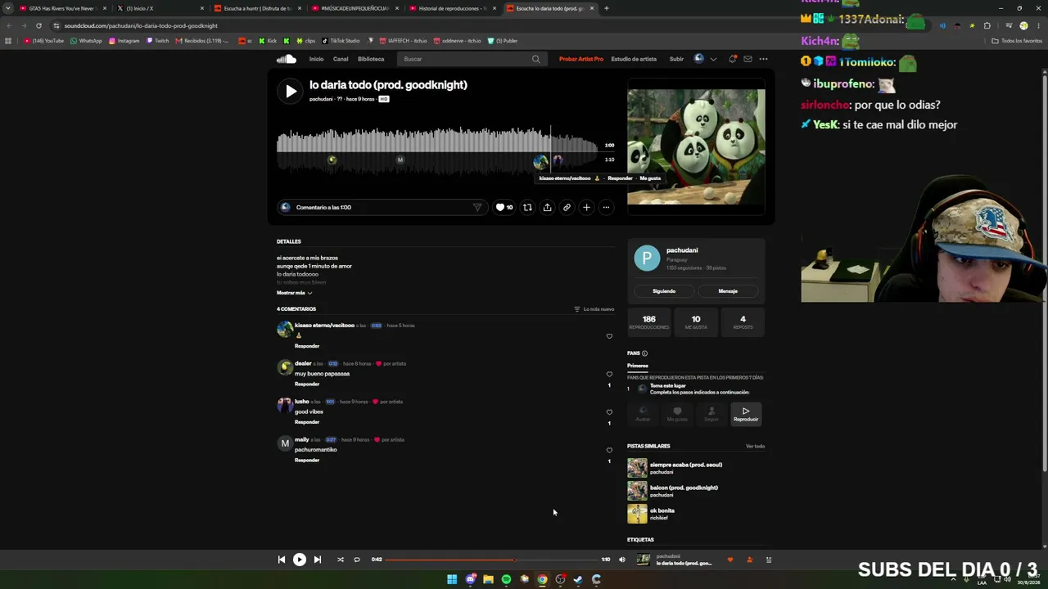The width and height of the screenshot is (1048, 589).
Task: Repost the track with the repost icon
Action: pos(527,208)
